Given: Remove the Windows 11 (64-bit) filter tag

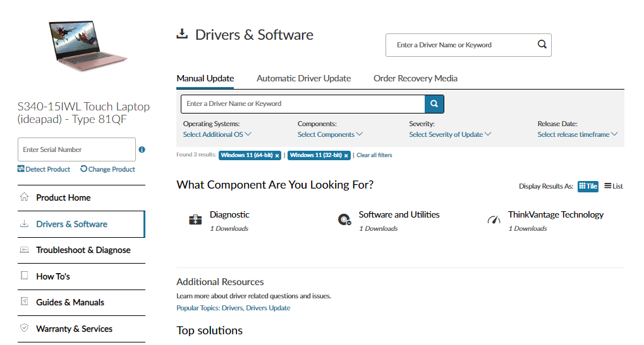Looking at the screenshot, I should coord(277,156).
